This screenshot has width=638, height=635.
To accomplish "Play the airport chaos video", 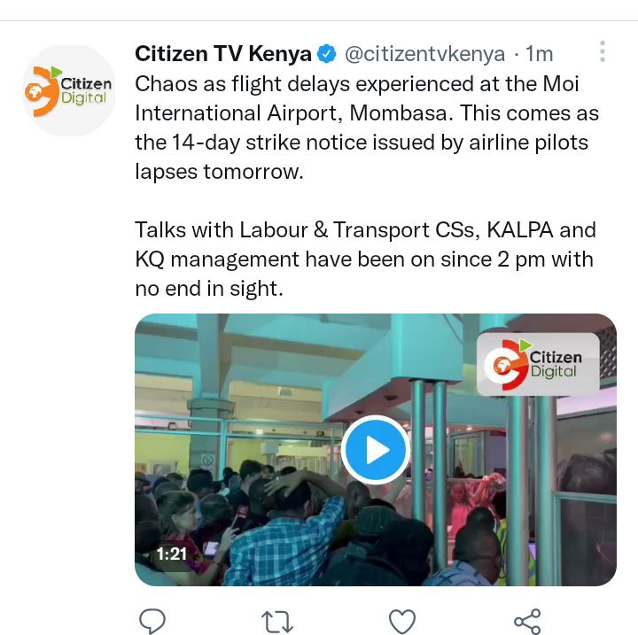I will point(375,450).
